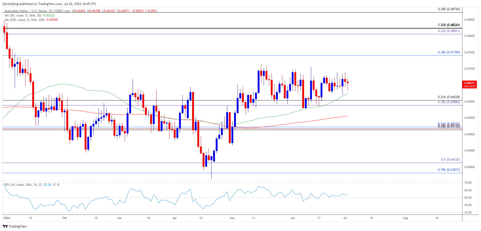Click the 17 date label after Jun
Viewport: 481px width, 231px height.
pyautogui.click(x=319, y=218)
